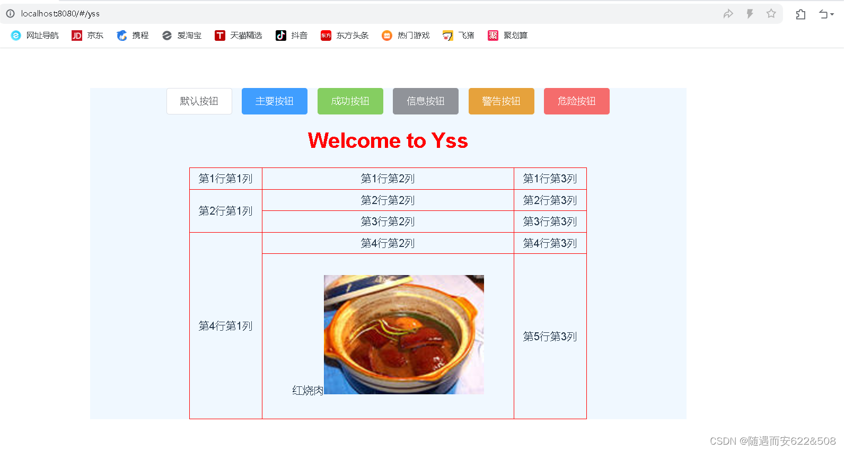Screen dimensions: 844x451
Task: Open the 抖音 bookmark
Action: click(292, 36)
